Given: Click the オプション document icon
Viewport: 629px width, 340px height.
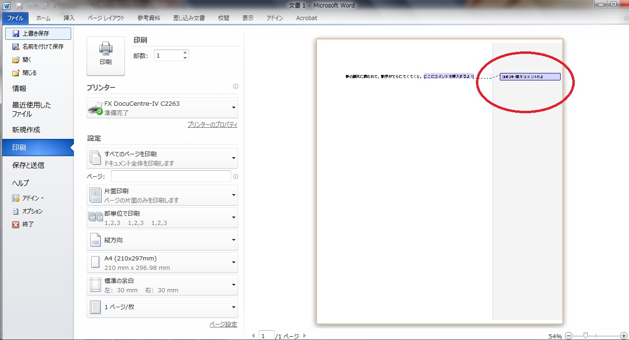Looking at the screenshot, I should pos(16,211).
